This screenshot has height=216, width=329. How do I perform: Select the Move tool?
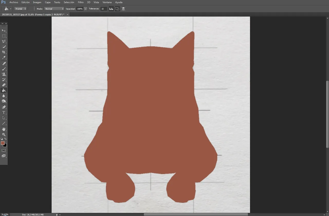tap(4, 30)
